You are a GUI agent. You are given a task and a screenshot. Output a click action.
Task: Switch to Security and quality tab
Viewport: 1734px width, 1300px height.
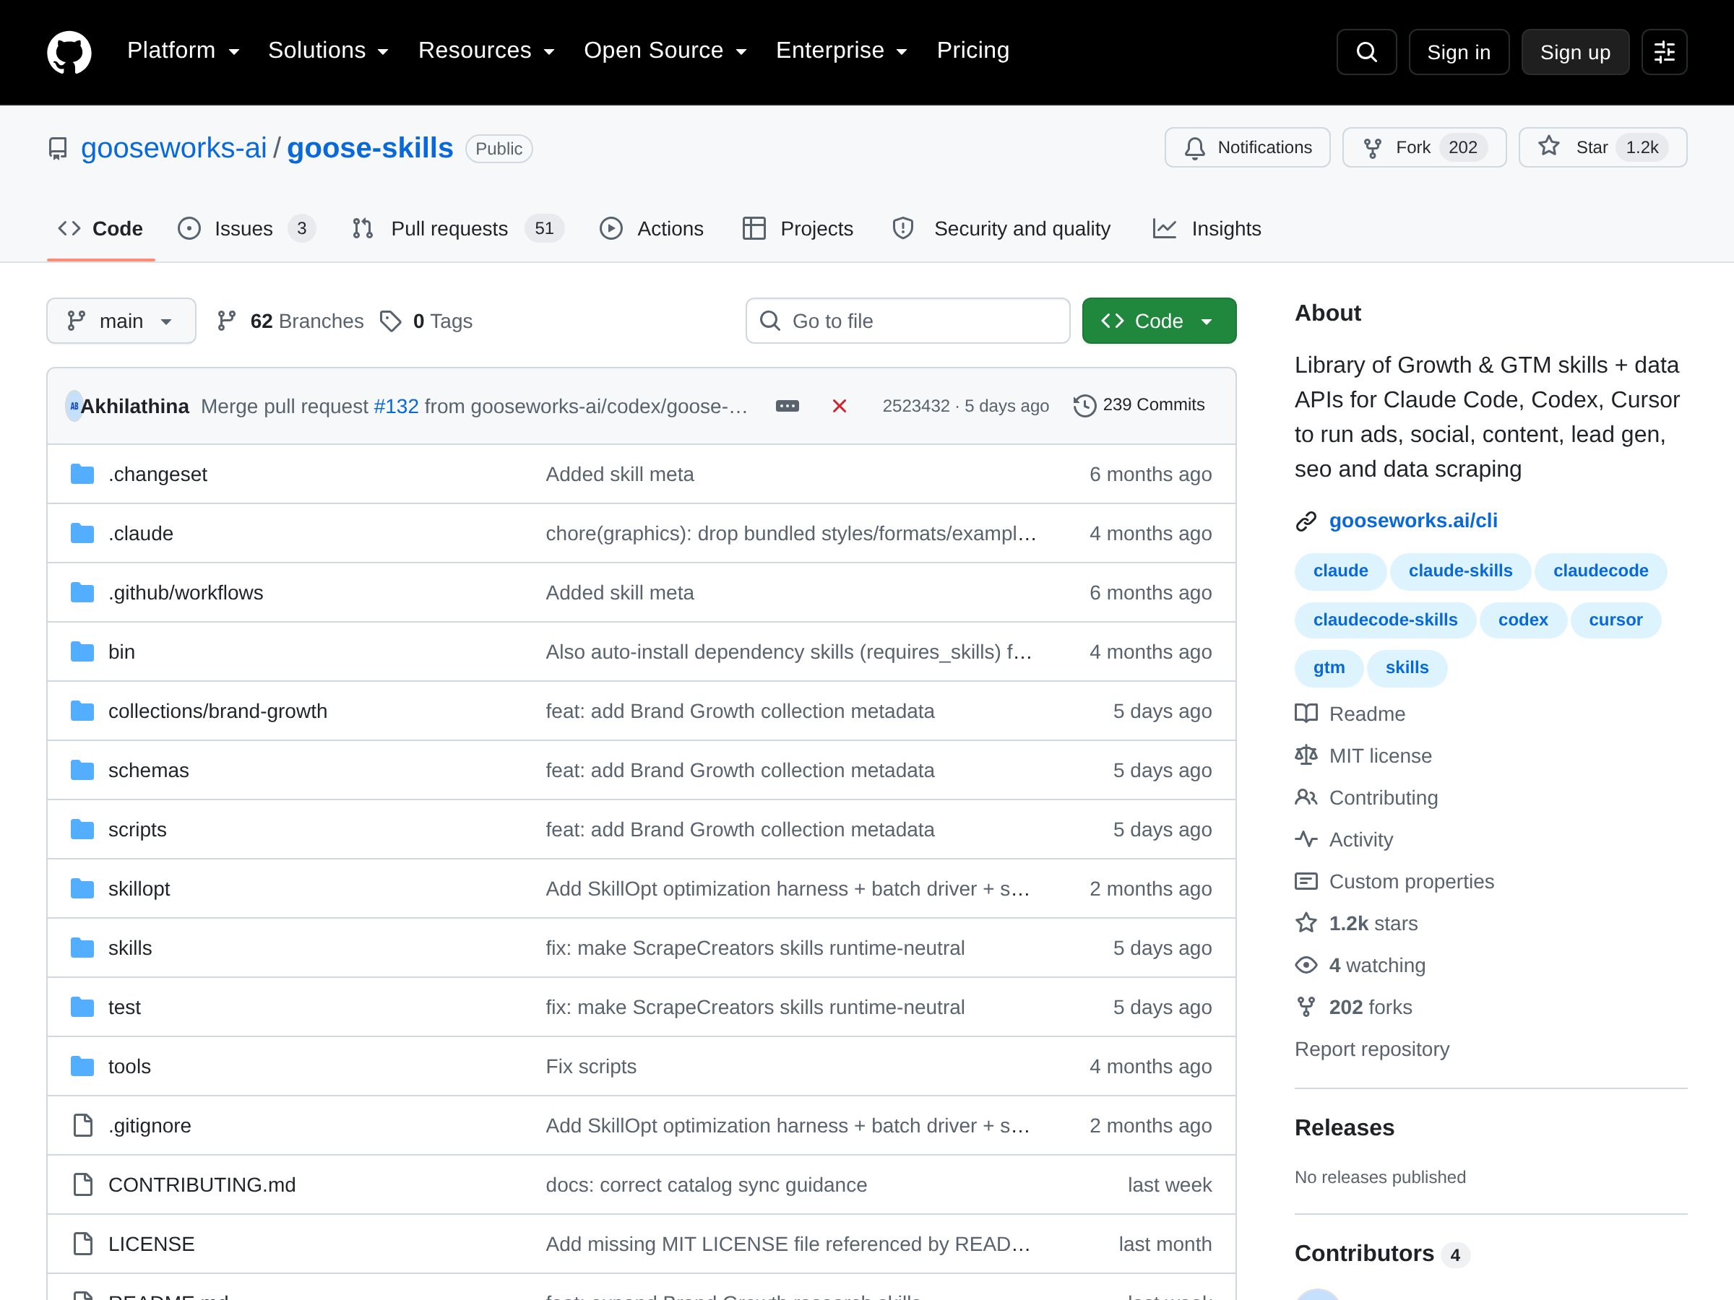pos(1001,229)
